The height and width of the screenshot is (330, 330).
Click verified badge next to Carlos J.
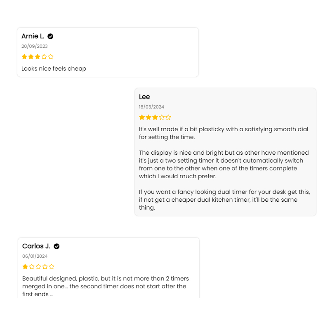[x=57, y=246]
